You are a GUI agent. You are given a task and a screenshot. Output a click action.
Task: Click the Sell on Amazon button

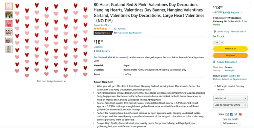230,123
